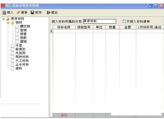Click the 金额 column header
This screenshot has width=164, height=119.
click(x=128, y=27)
